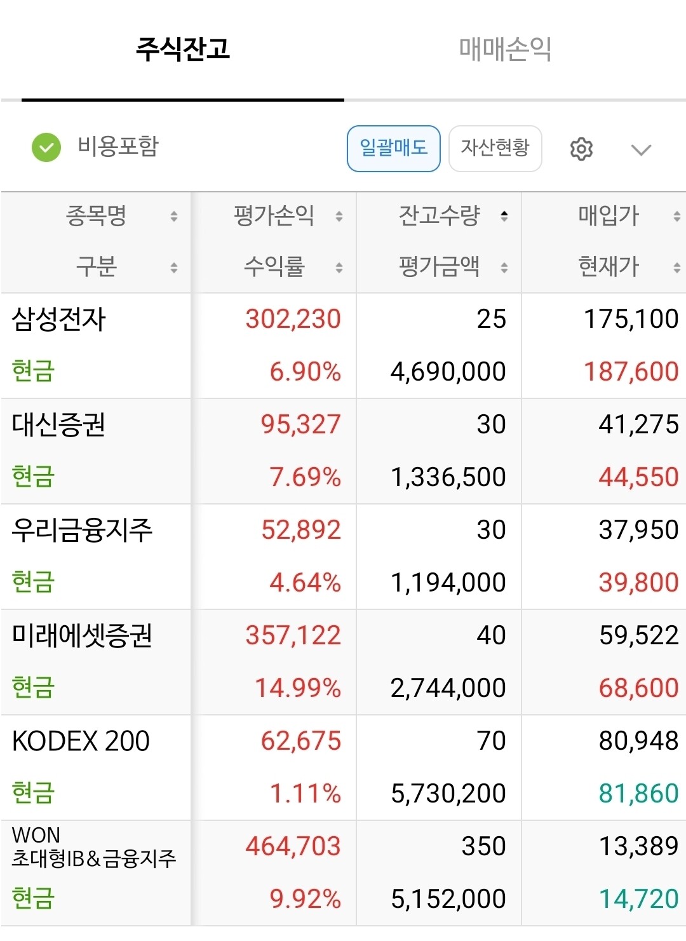The height and width of the screenshot is (941, 686).
Task: Open the 삼성전자 stock row
Action: pyautogui.click(x=59, y=319)
